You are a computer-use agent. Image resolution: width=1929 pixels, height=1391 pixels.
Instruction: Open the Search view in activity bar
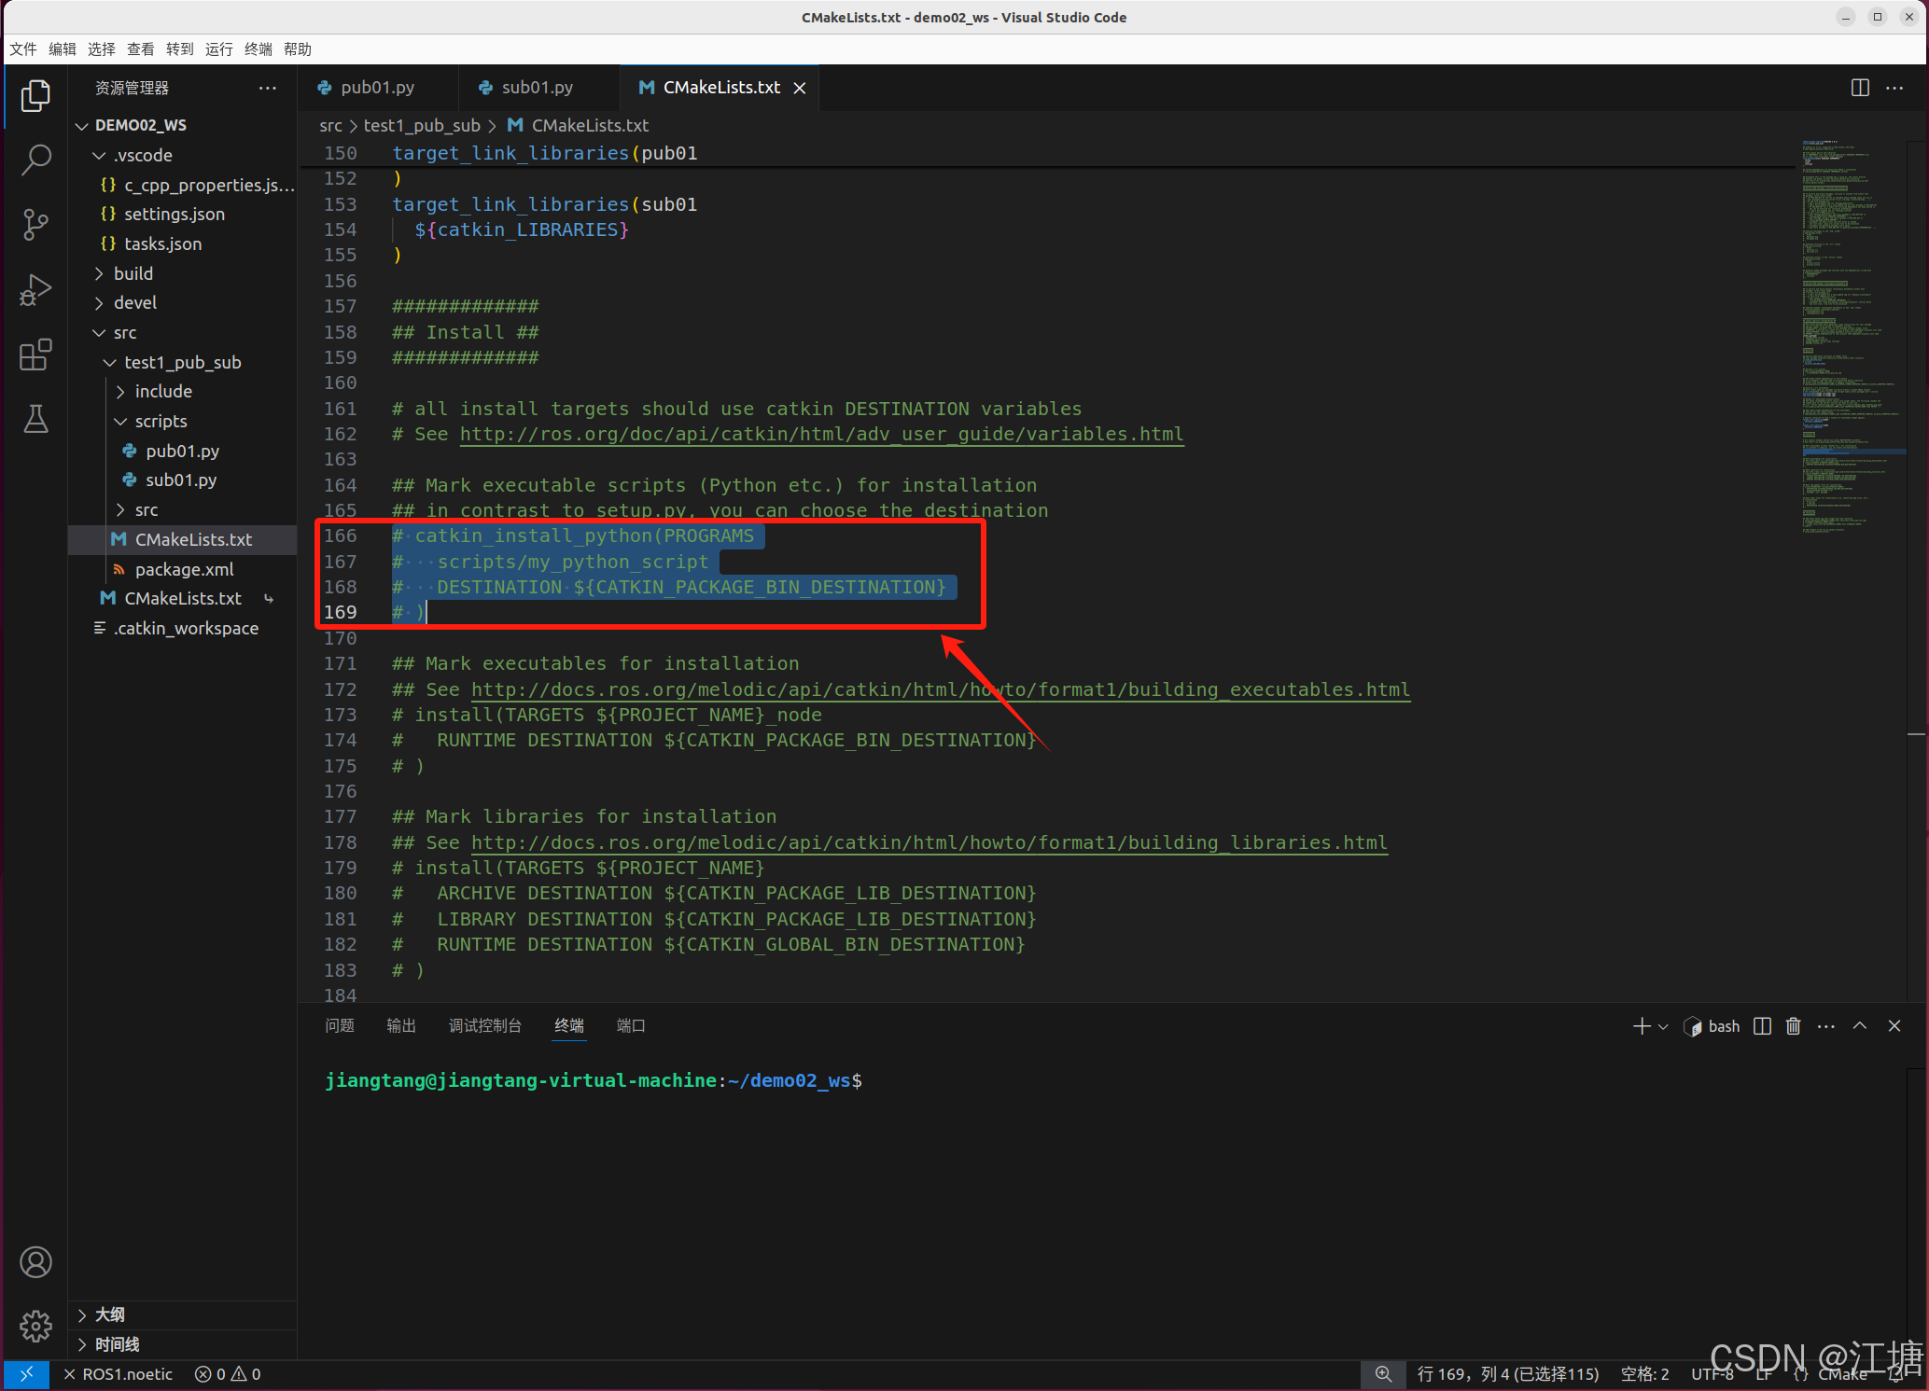pyautogui.click(x=35, y=160)
